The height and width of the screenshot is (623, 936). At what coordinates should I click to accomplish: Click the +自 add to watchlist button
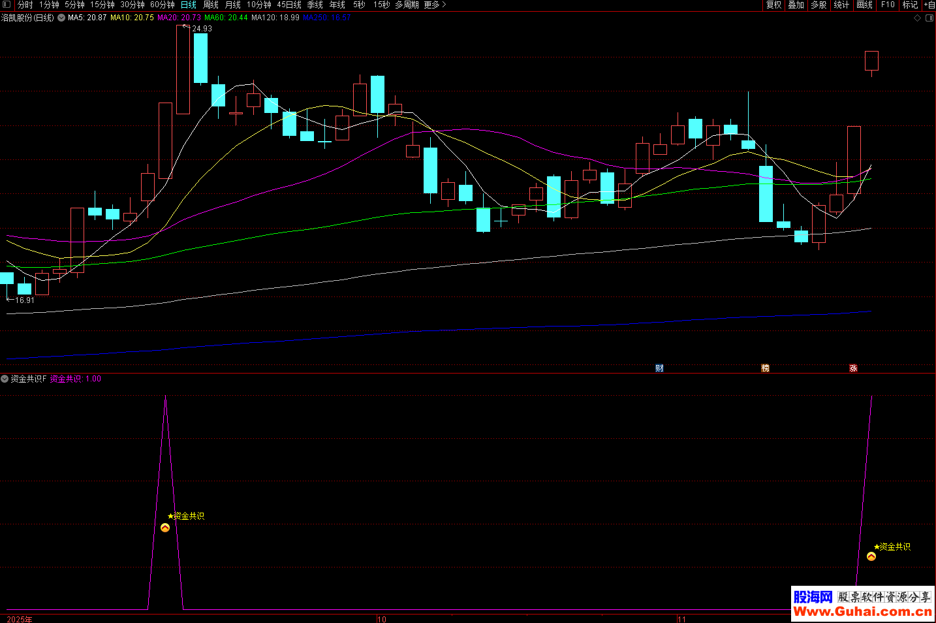pyautogui.click(x=929, y=5)
